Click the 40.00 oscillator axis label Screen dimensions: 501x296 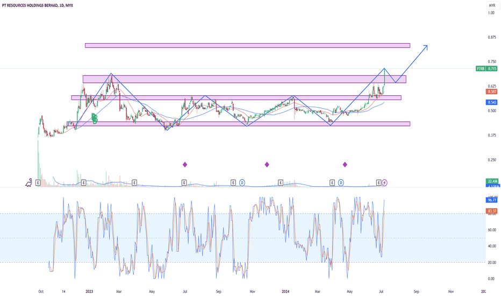tap(492, 246)
